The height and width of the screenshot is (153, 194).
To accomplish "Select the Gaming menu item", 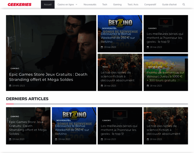I will point(117,5).
